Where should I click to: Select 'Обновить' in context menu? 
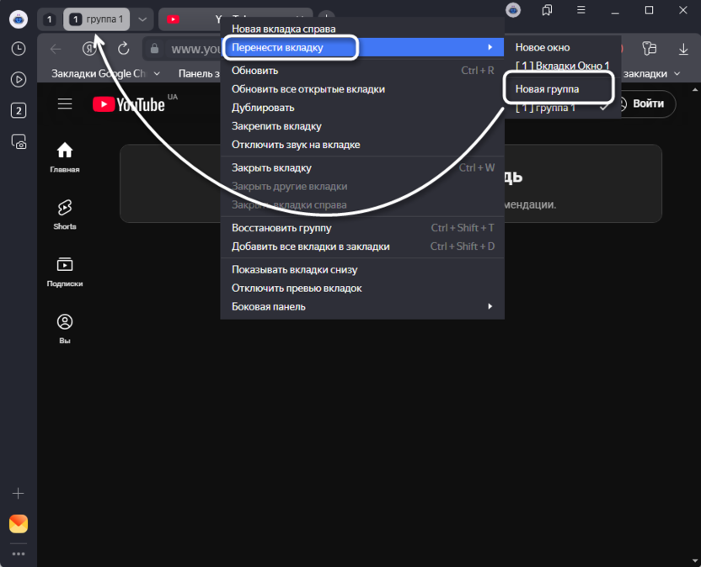[362, 71]
